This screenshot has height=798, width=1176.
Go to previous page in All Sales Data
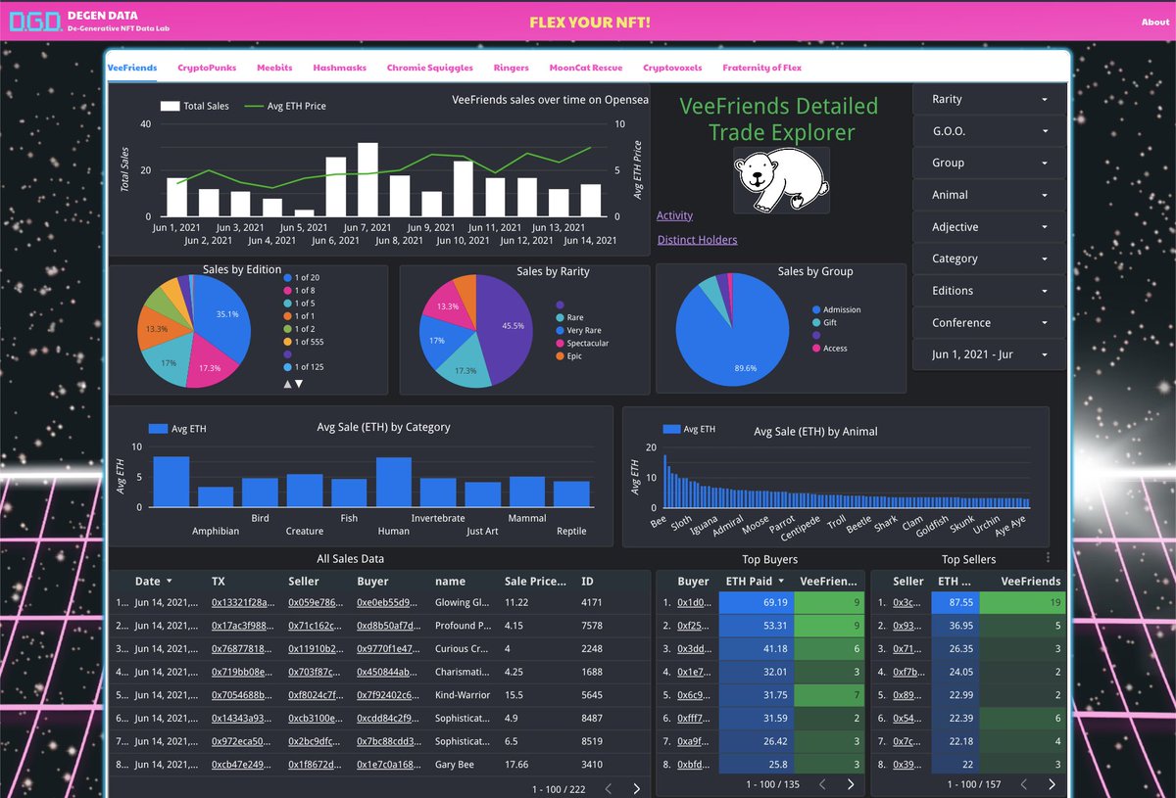608,788
